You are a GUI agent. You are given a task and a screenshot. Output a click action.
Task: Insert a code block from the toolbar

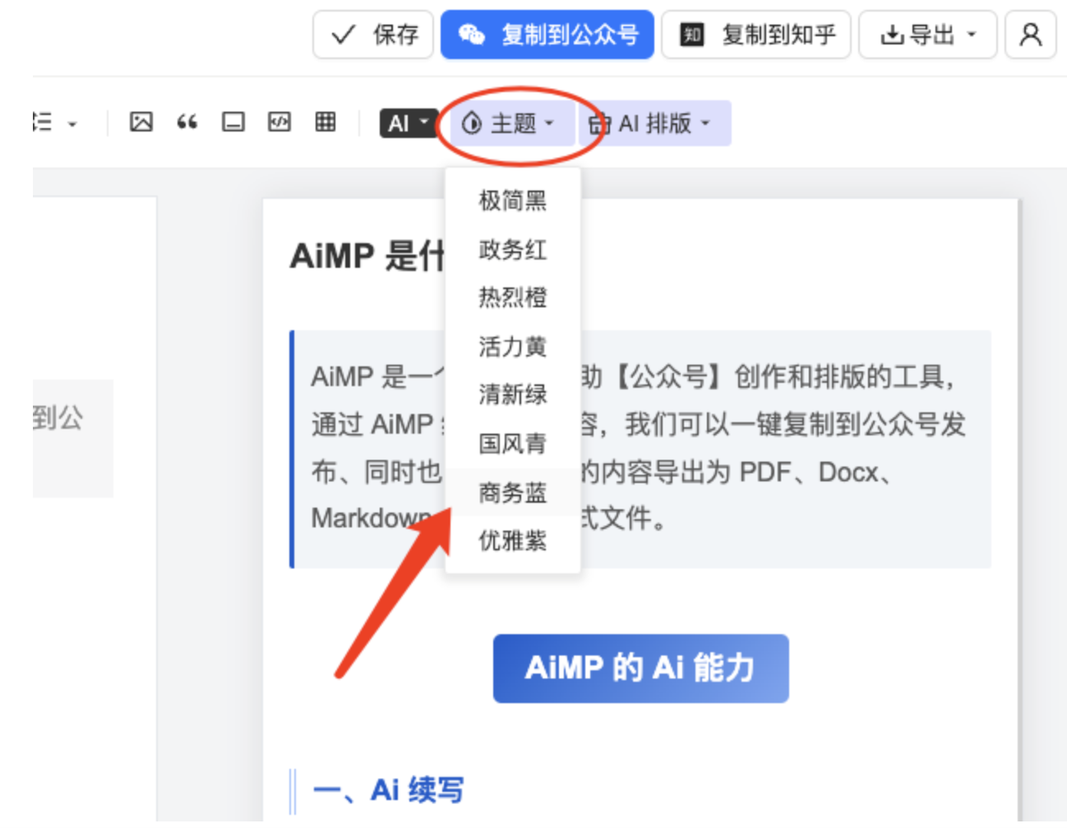tap(279, 122)
